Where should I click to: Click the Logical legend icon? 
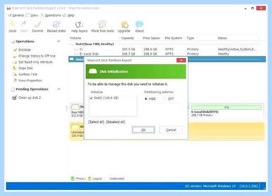[90, 178]
